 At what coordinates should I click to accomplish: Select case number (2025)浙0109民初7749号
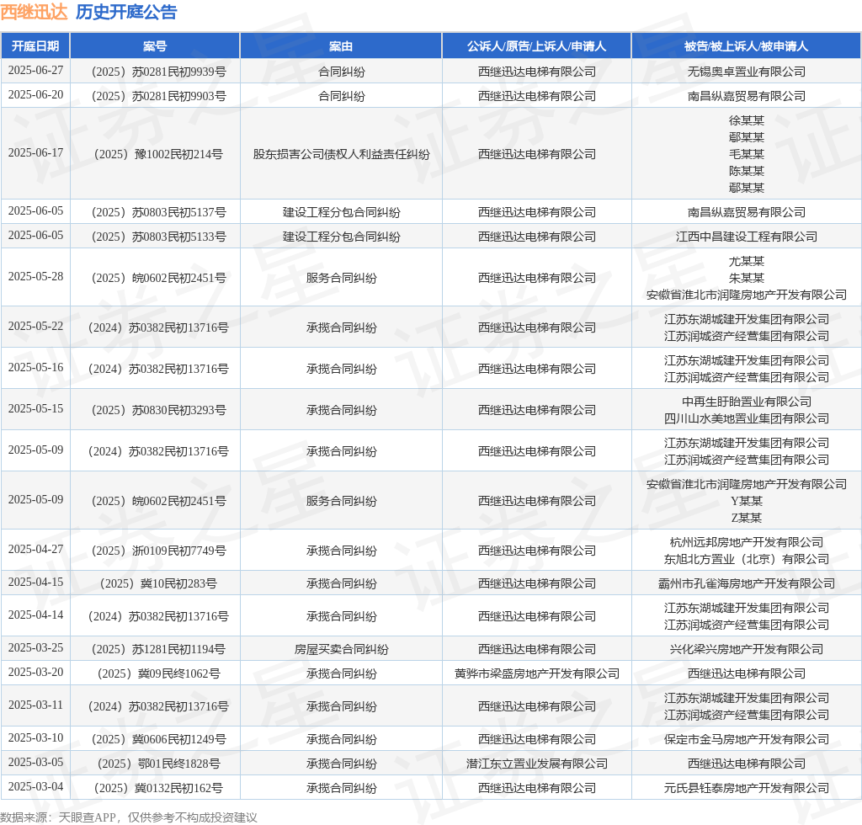click(158, 551)
